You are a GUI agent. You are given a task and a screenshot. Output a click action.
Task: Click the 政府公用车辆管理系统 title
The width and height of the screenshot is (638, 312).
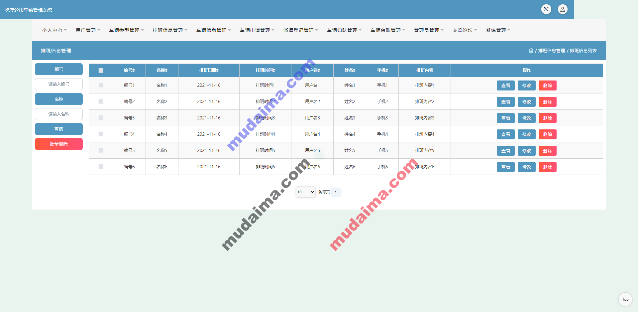[28, 10]
